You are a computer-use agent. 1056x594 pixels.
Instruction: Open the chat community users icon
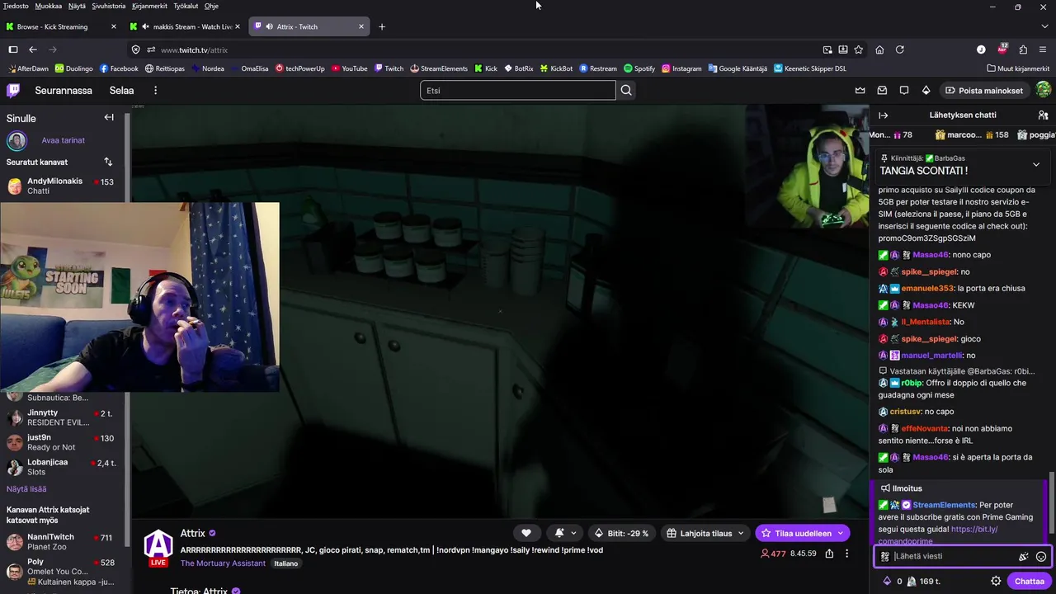point(1043,115)
